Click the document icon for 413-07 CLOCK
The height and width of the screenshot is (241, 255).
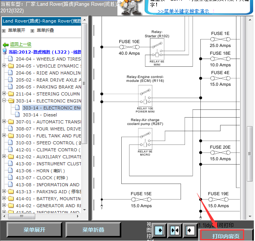(10, 177)
